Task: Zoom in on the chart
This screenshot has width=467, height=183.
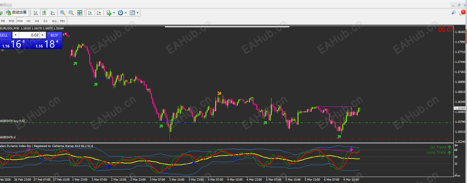Action: point(63,13)
